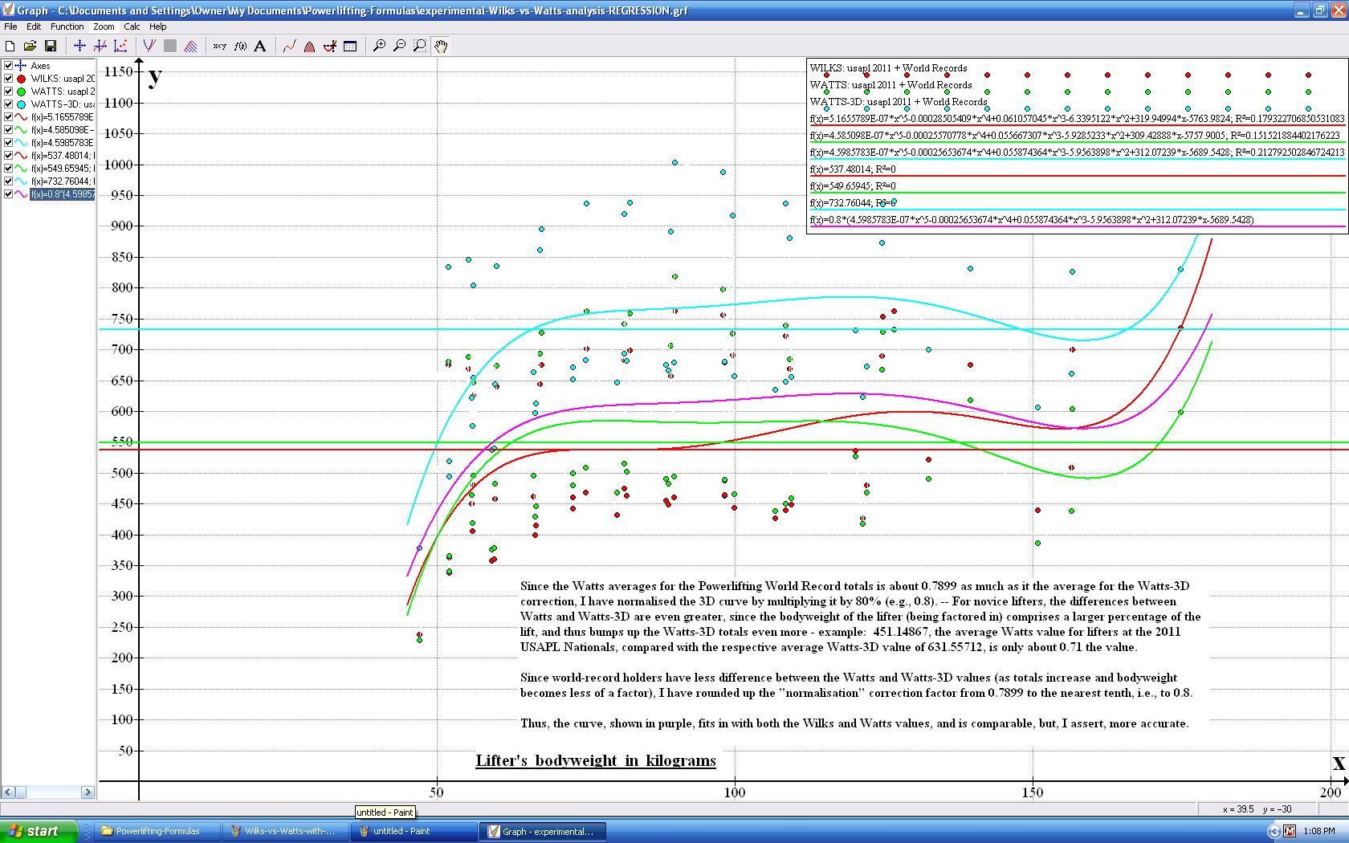Hide f(x)=537.48014 horizontal line
This screenshot has height=843, width=1349.
point(8,156)
